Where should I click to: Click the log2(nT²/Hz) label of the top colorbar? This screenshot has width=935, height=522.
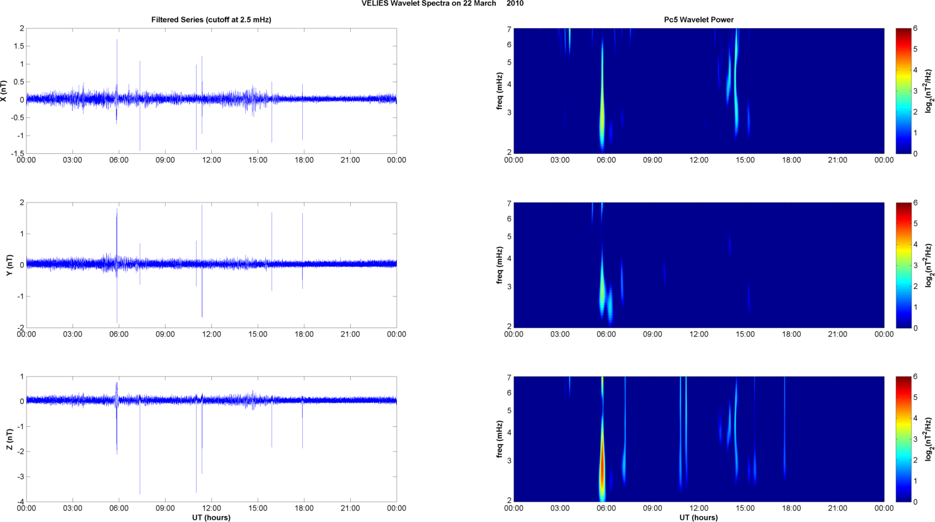pos(929,91)
